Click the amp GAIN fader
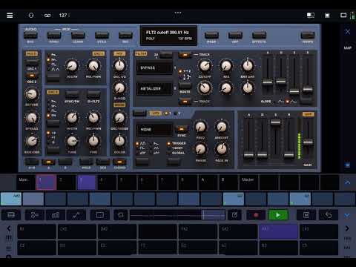356x267 pixels. pyautogui.click(x=308, y=142)
